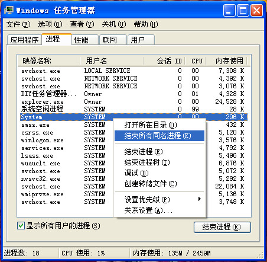Open the 关机(U) menu
The image size is (267, 262).
pyautogui.click(x=114, y=24)
